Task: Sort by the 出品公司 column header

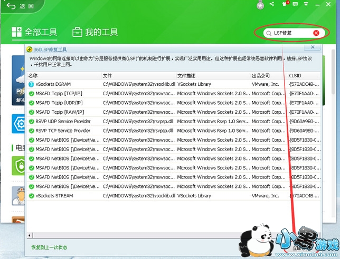Action: tap(269, 75)
